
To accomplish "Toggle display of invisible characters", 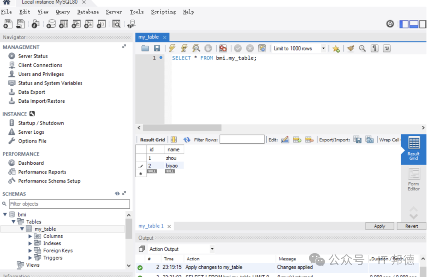I will [x=374, y=48].
